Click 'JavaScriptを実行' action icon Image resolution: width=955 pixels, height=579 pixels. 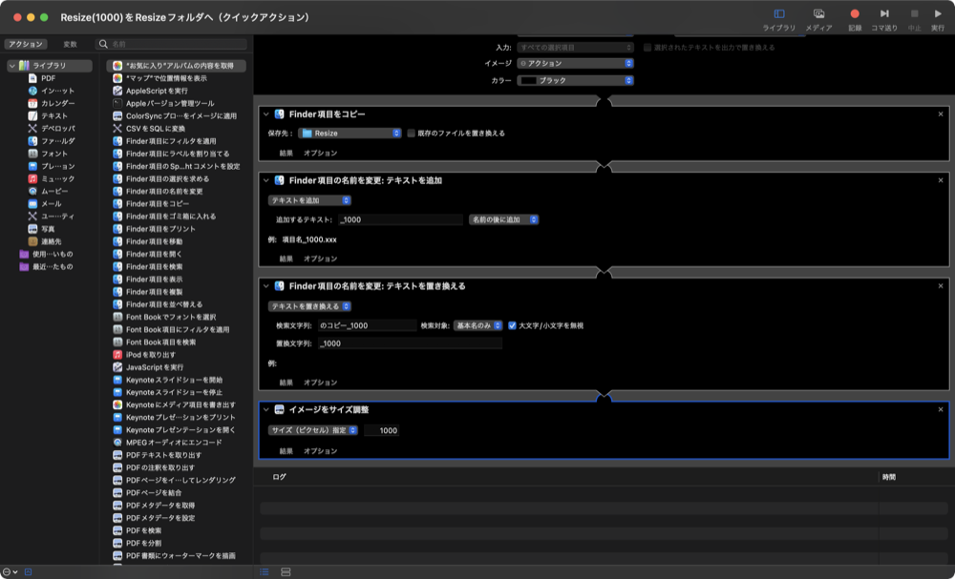click(x=117, y=367)
